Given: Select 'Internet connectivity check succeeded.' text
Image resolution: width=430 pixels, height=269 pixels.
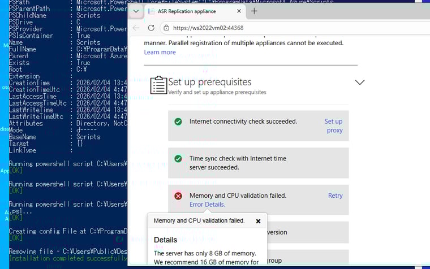Looking at the screenshot, I should 243,122.
